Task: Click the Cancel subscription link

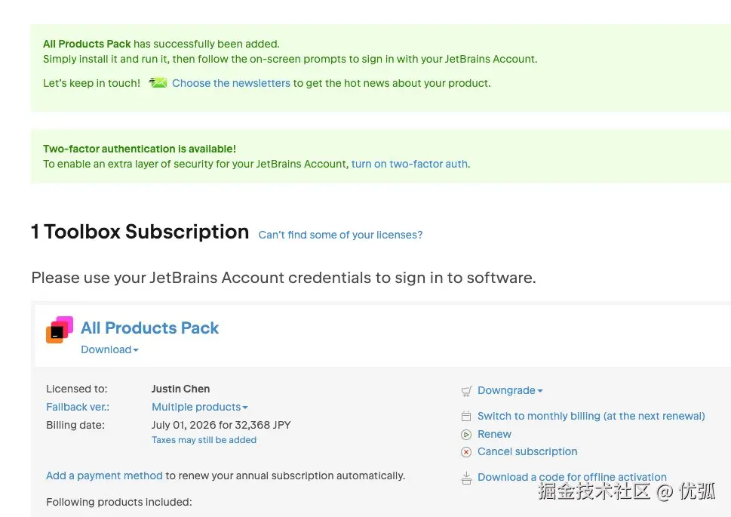Action: coord(527,451)
